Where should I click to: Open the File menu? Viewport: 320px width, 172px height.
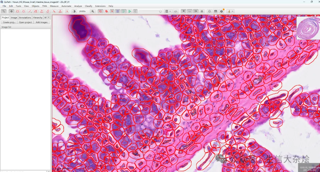(x=4, y=6)
